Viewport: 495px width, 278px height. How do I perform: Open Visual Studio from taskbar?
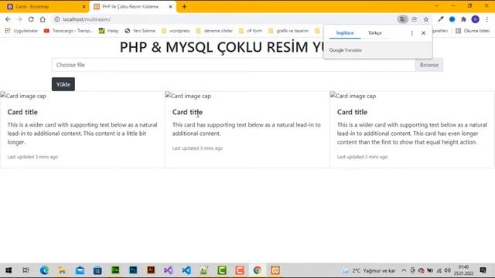(x=169, y=270)
